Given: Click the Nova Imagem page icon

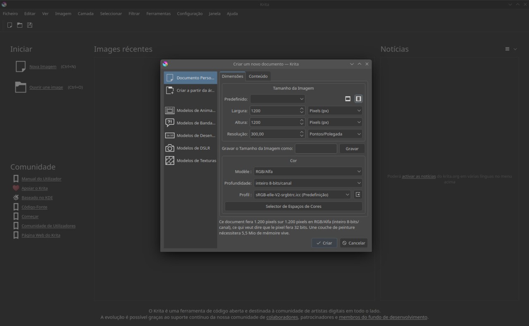Looking at the screenshot, I should coord(21,67).
